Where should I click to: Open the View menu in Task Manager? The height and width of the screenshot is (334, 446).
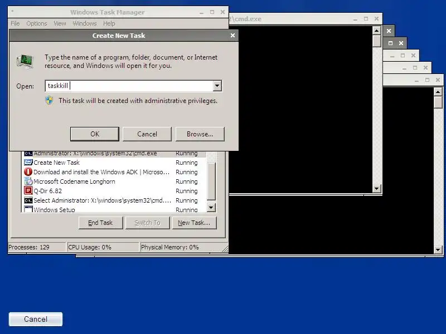coord(60,23)
